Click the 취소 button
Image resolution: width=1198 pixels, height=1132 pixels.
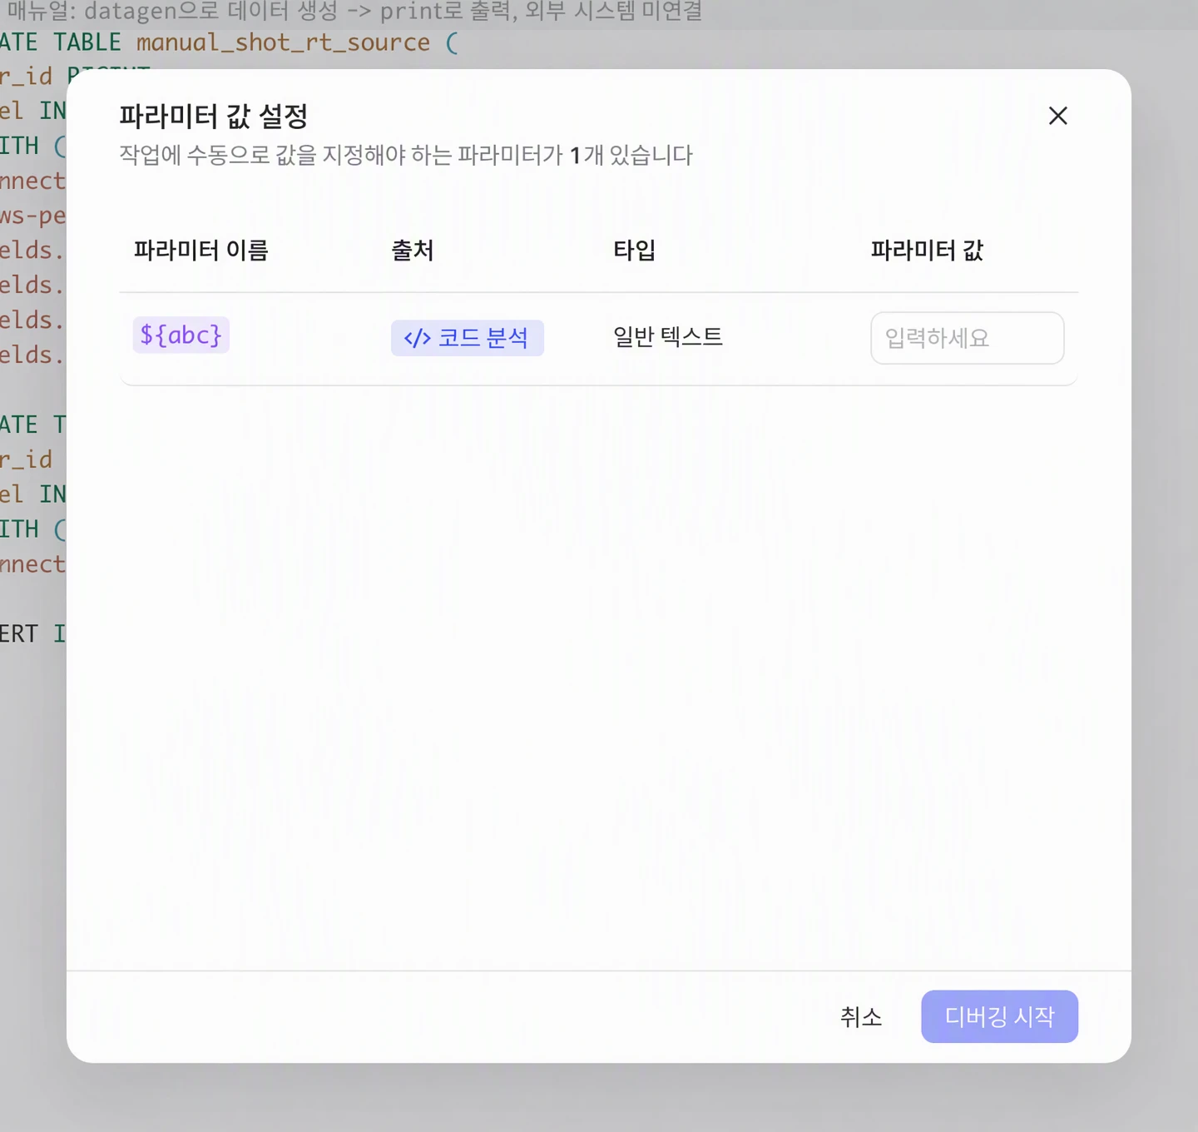(861, 1016)
